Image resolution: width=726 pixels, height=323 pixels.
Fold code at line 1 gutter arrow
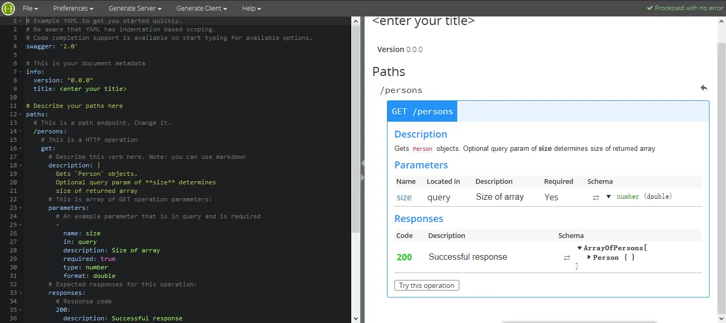pos(20,21)
